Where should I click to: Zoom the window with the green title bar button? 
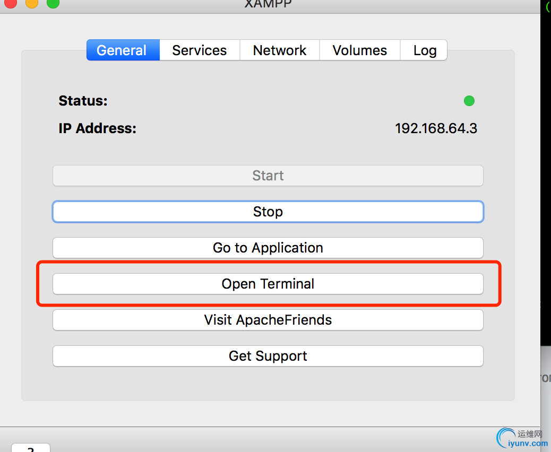coord(53,3)
